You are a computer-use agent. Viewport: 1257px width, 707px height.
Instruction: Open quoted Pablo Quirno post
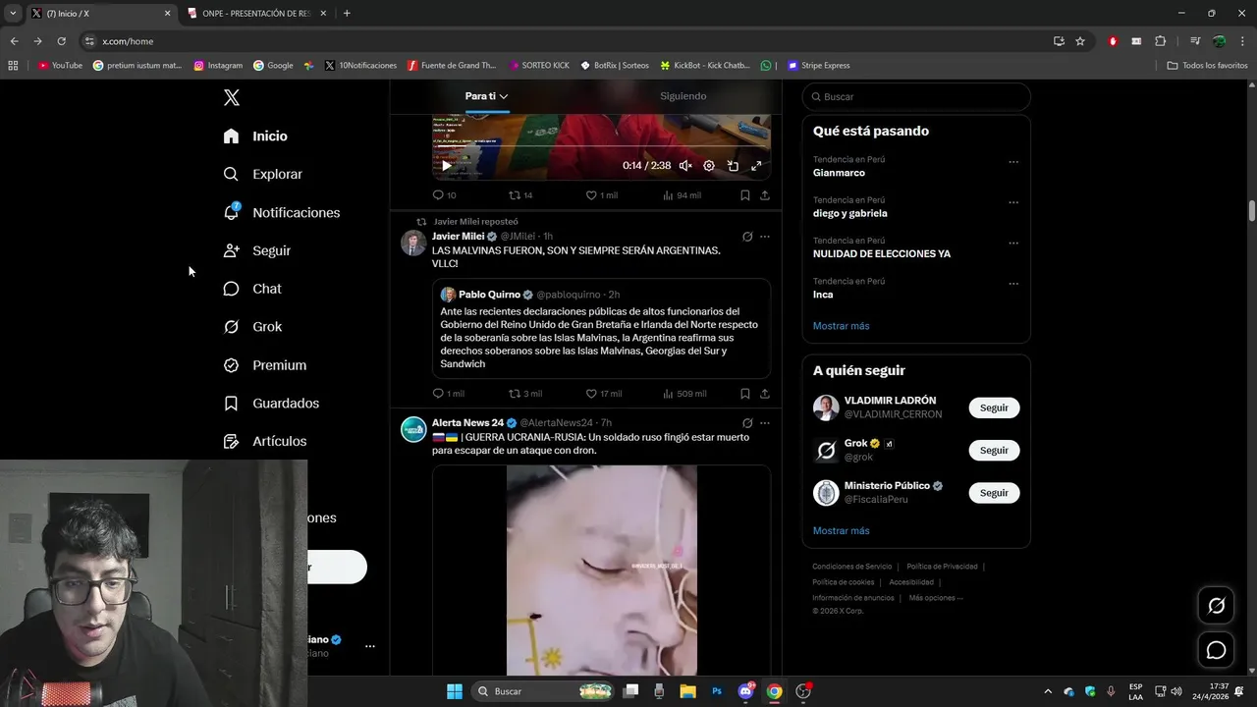[601, 329]
